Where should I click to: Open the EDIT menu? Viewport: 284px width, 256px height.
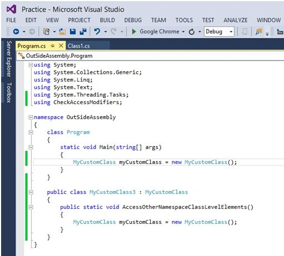[31, 20]
